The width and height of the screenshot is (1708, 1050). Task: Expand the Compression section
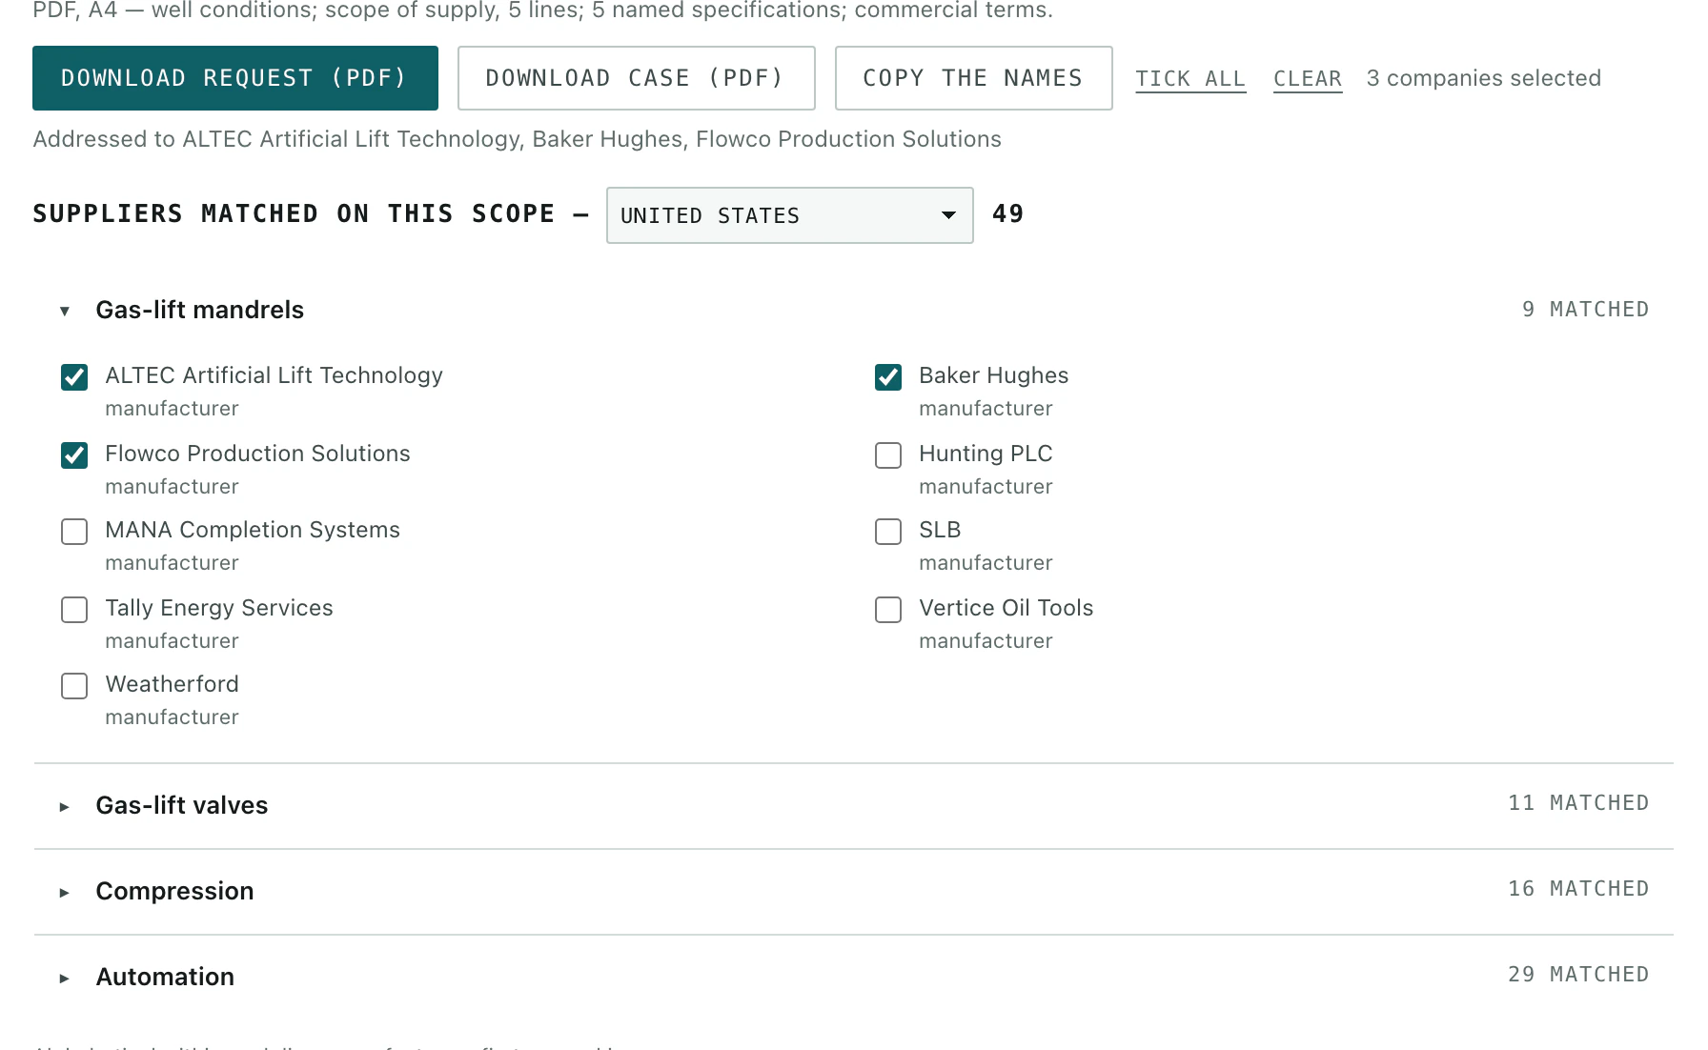(65, 892)
